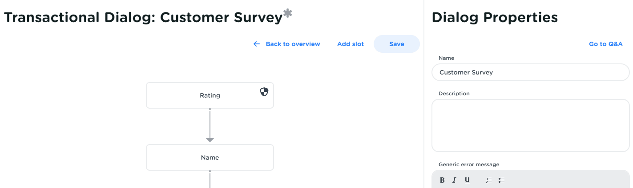
Task: Select the Rating slot node
Action: 210,95
